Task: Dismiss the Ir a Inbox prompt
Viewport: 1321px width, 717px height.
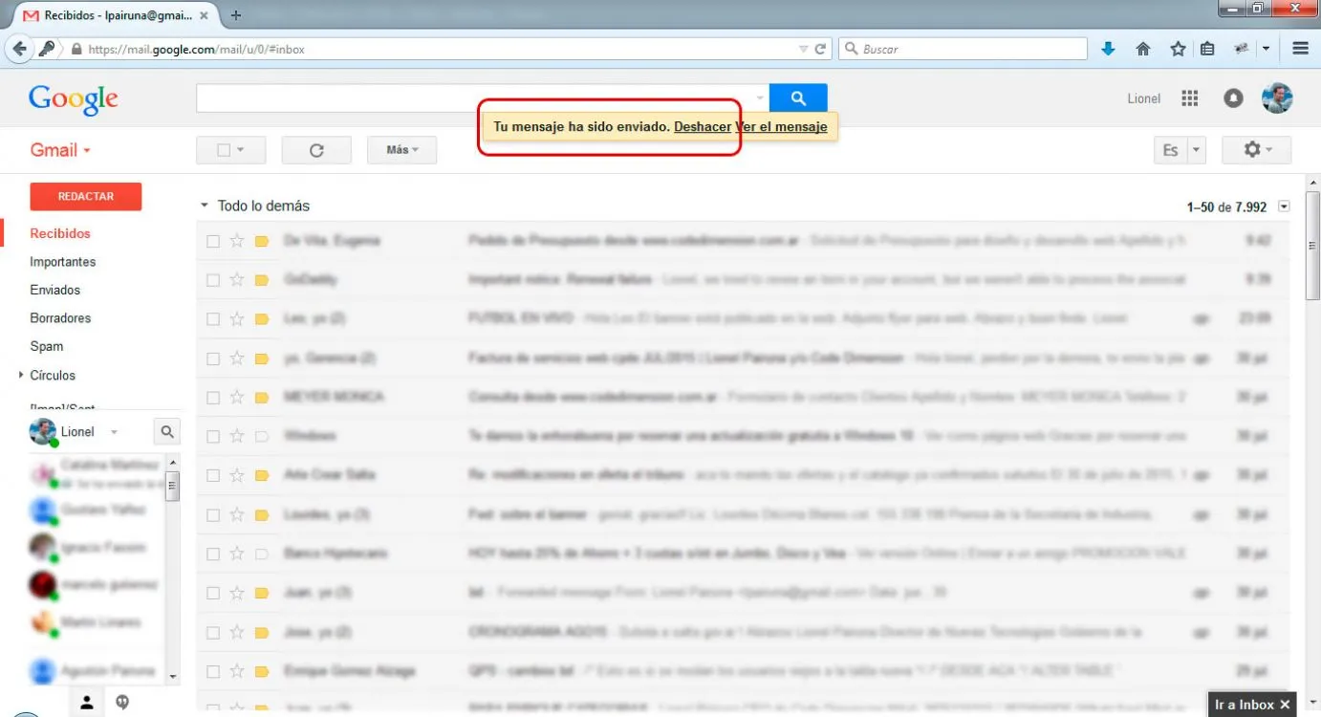Action: 1285,705
